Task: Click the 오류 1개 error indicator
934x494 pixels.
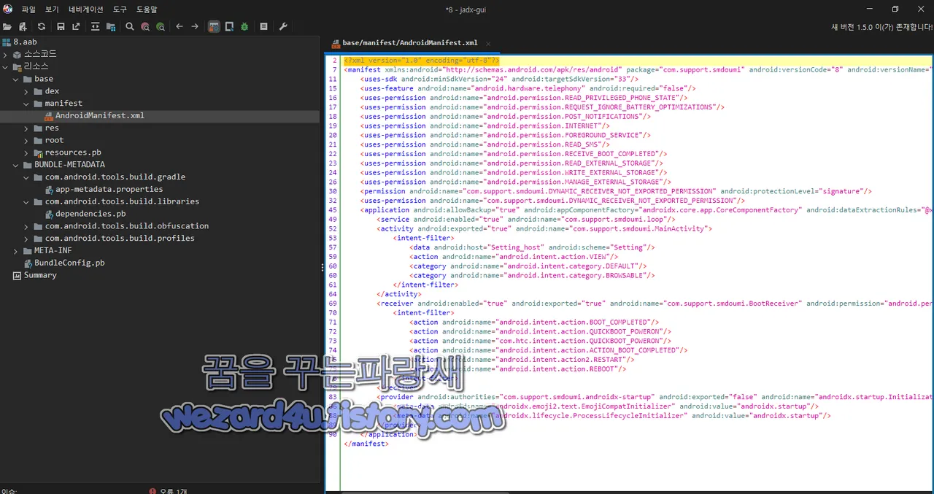Action: 167,490
